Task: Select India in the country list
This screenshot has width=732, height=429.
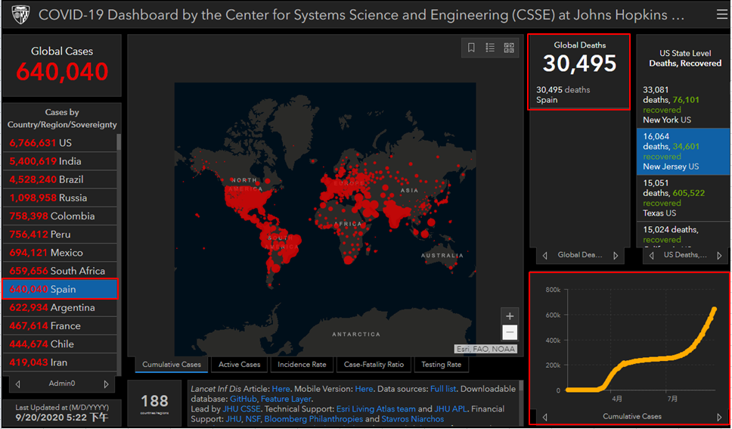Action: click(x=60, y=161)
